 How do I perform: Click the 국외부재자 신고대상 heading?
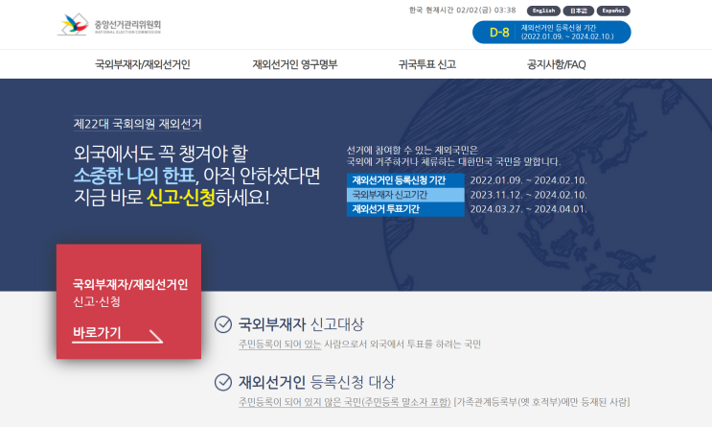point(301,324)
